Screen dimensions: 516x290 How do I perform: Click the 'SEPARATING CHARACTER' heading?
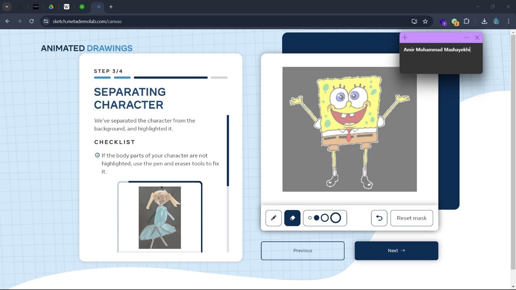coord(130,98)
